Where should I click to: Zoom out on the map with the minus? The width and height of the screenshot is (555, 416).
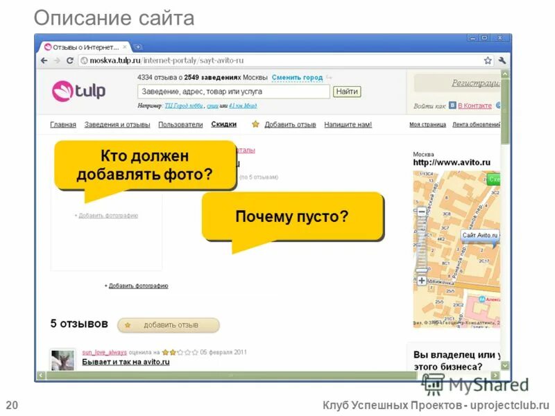[422, 210]
